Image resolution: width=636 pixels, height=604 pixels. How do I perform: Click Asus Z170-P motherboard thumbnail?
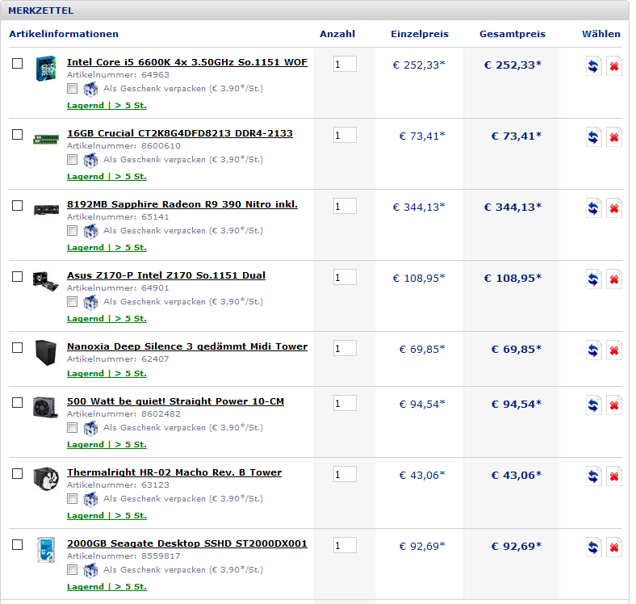46,281
